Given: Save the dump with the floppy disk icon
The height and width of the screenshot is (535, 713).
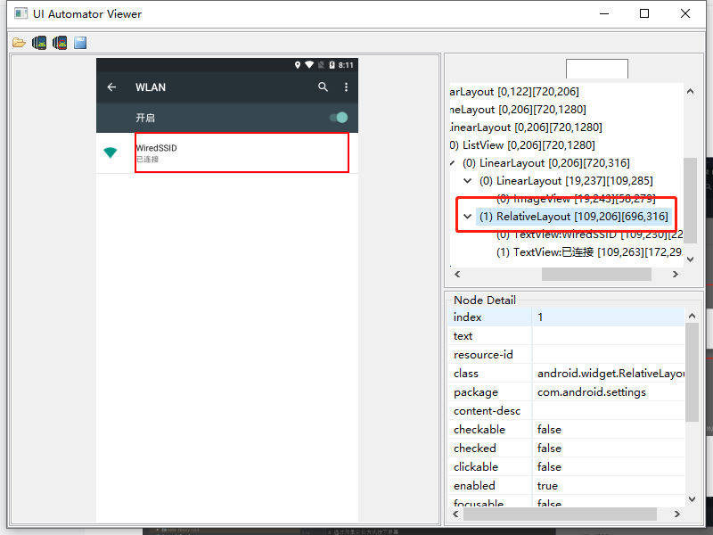Looking at the screenshot, I should [x=80, y=43].
